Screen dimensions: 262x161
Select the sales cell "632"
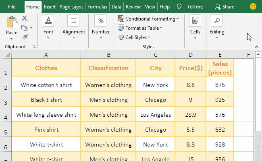[x=220, y=130]
